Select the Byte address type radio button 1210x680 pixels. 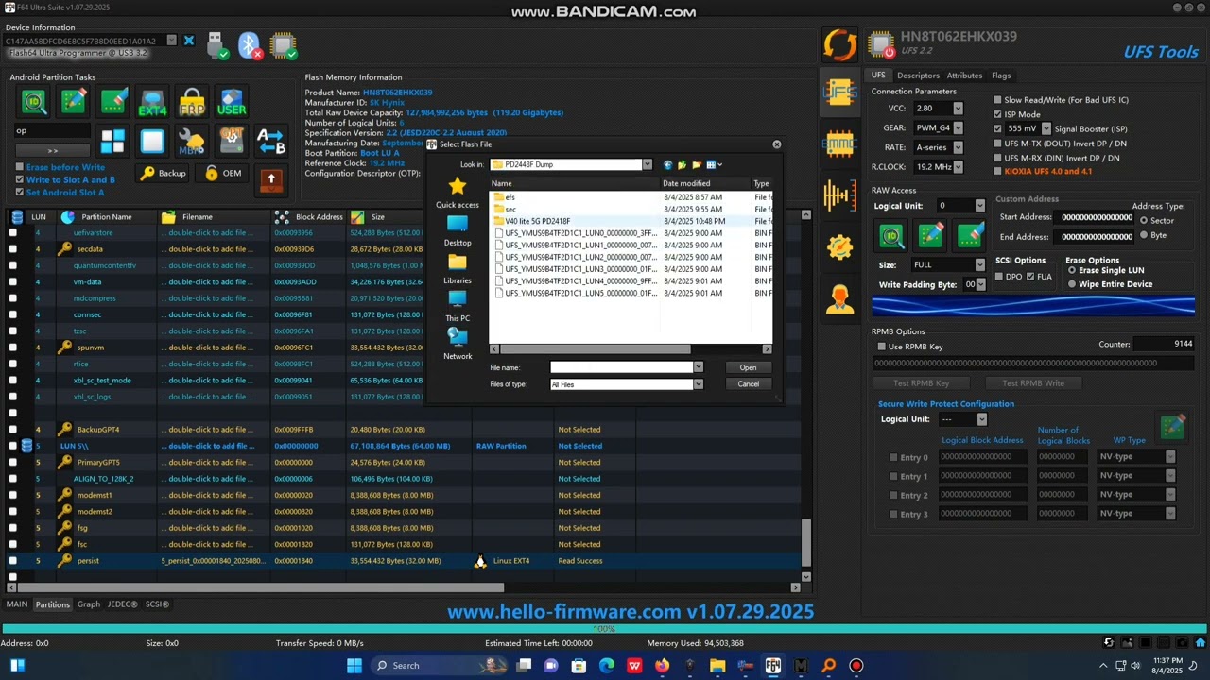[1144, 235]
